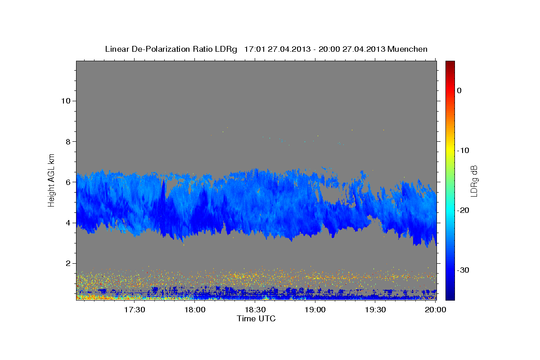Image resolution: width=540 pixels, height=360 pixels.
Task: Click the colorbar label '-10'
Action: coord(463,150)
